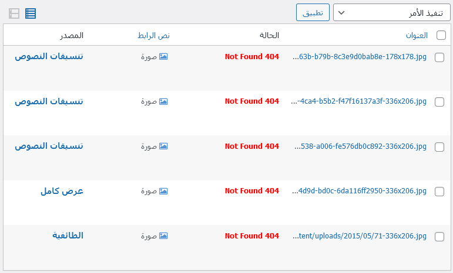This screenshot has height=273, width=453.
Task: Sort by نص الرابط column header
Action: click(153, 35)
